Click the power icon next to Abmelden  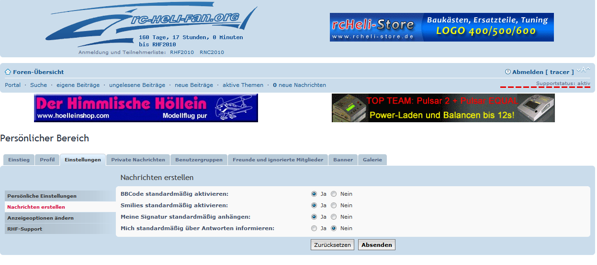508,72
